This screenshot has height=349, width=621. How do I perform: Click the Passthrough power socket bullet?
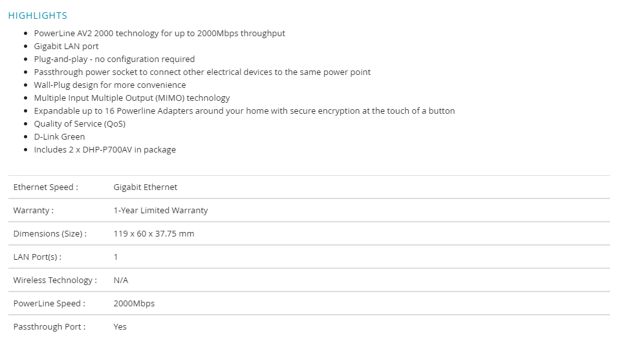(202, 72)
